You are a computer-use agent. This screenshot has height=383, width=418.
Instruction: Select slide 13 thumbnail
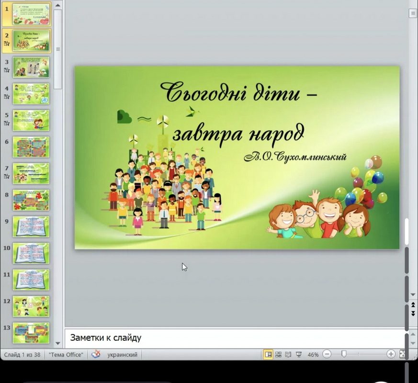pos(31,333)
